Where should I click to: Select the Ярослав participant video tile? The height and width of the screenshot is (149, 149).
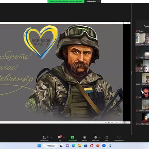click(x=142, y=119)
